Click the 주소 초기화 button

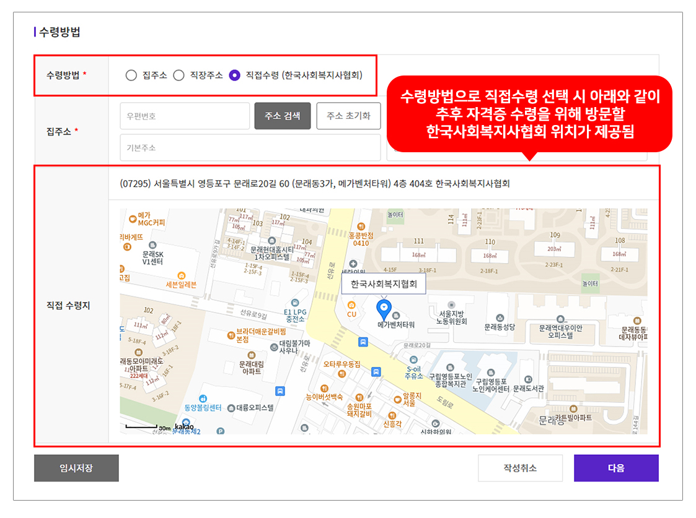[348, 116]
